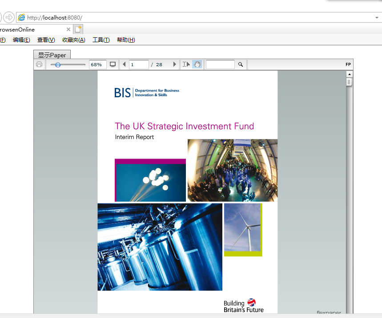Open the 帮助(H) menu
This screenshot has height=318, width=382.
pyautogui.click(x=126, y=40)
